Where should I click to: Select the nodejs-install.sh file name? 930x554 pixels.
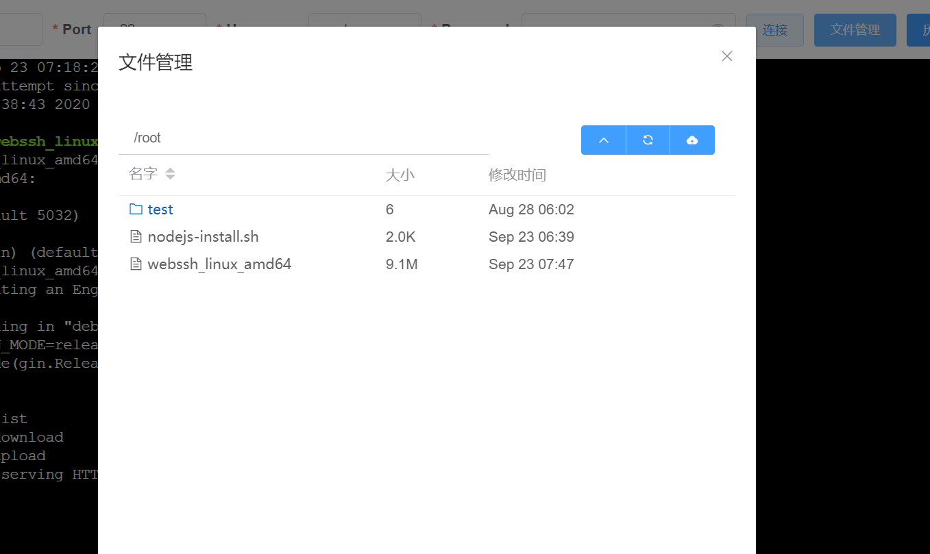(203, 237)
